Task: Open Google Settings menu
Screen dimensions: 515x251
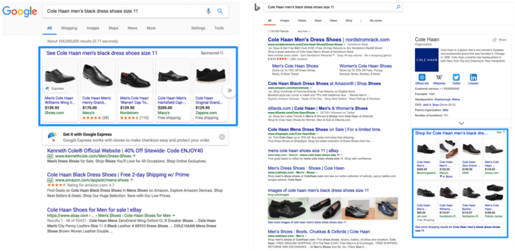Action: point(198,28)
